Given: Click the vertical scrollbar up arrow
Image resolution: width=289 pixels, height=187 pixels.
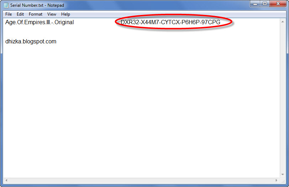Looking at the screenshot, I should click(x=282, y=22).
